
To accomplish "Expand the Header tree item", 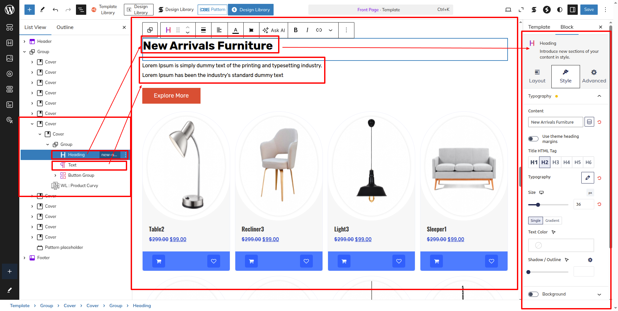I will pyautogui.click(x=24, y=42).
